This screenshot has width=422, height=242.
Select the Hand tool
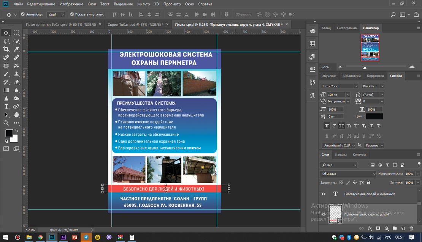[16, 115]
